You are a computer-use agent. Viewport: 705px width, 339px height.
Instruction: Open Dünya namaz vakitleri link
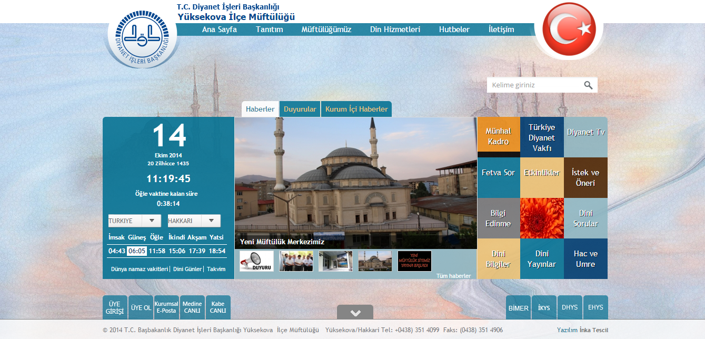click(139, 269)
